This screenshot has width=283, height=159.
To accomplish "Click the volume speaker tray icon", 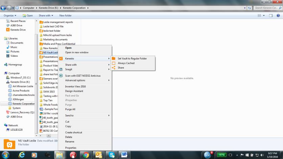I will (262, 155).
